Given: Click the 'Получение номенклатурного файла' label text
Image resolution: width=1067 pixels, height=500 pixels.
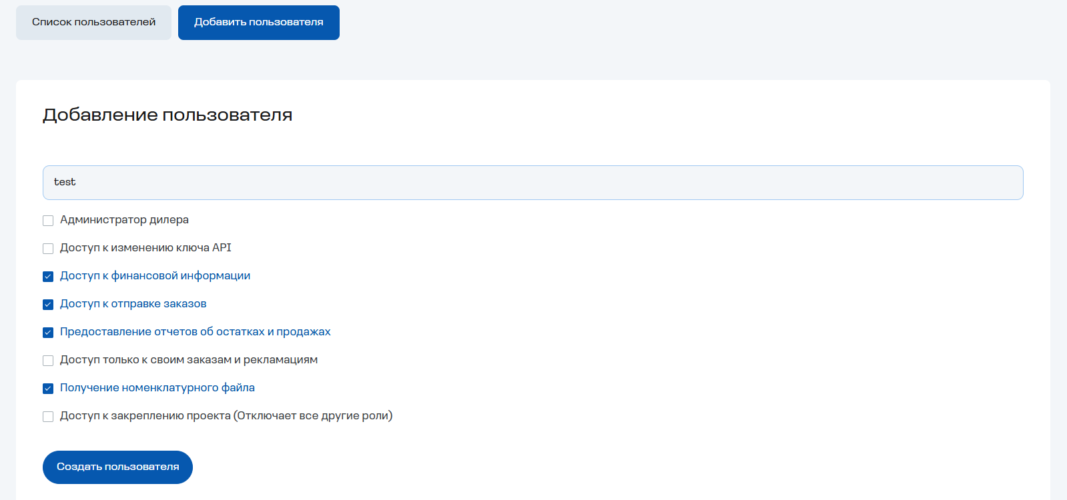Looking at the screenshot, I should click(157, 388).
